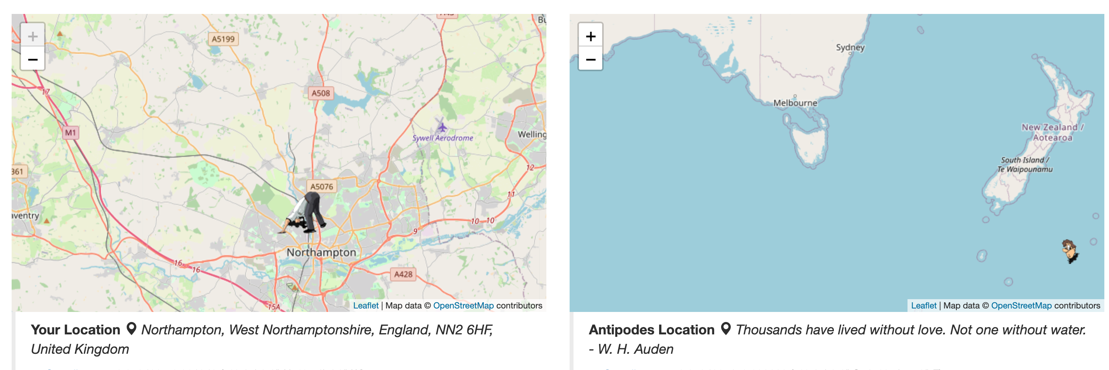Zoom out on the Northampton map
This screenshot has width=1109, height=370.
(33, 59)
